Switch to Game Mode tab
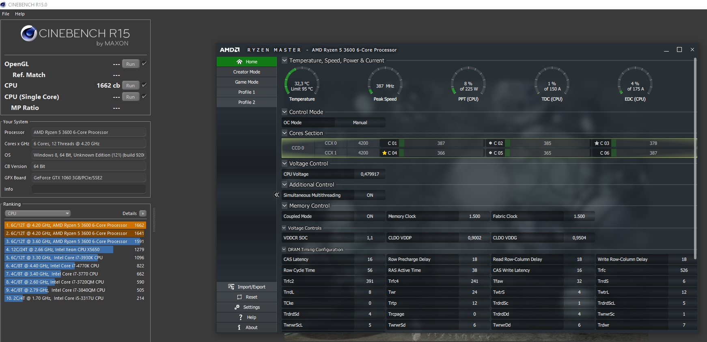 (247, 82)
